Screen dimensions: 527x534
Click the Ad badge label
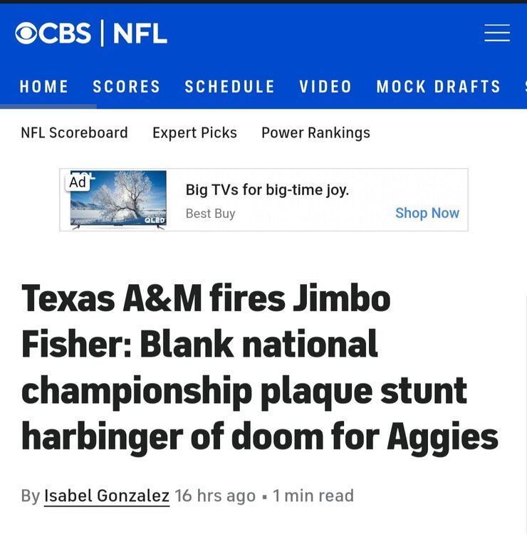pyautogui.click(x=78, y=182)
